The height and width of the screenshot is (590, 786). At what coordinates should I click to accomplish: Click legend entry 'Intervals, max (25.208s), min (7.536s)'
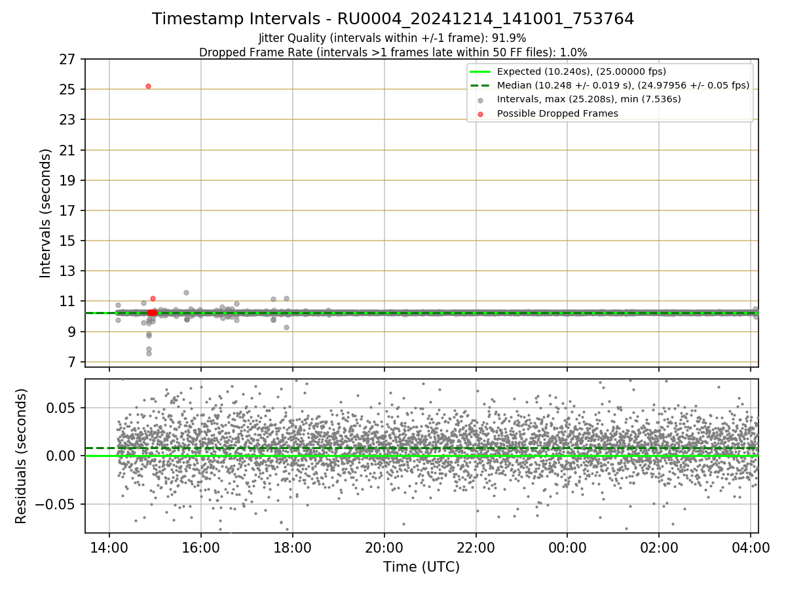589,99
